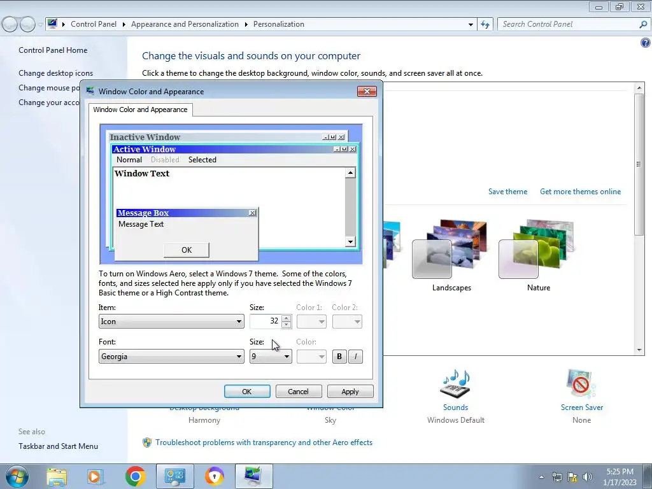Click the preview Message Box OK button

click(187, 250)
